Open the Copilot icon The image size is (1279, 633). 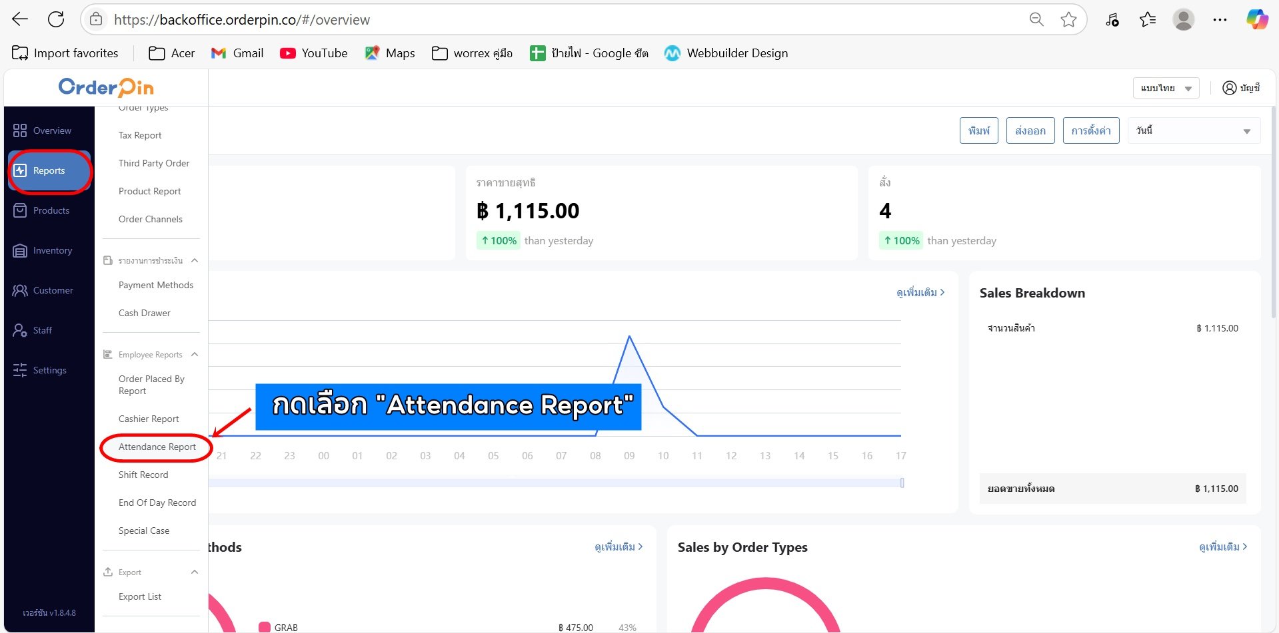1257,19
